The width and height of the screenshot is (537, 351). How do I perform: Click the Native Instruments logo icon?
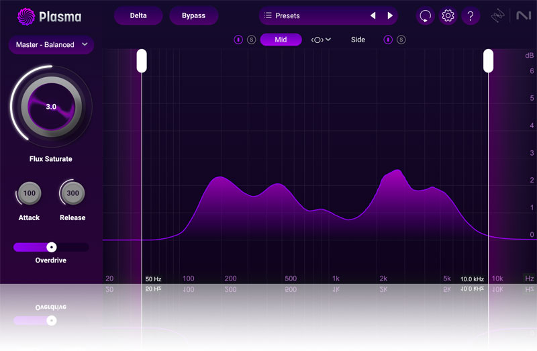click(524, 16)
